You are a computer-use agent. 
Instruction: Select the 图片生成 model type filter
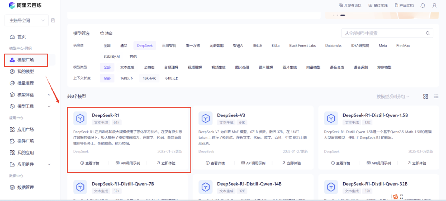(290, 67)
